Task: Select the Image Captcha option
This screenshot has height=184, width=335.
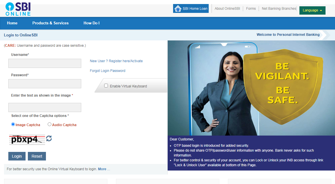Action: click(x=13, y=124)
